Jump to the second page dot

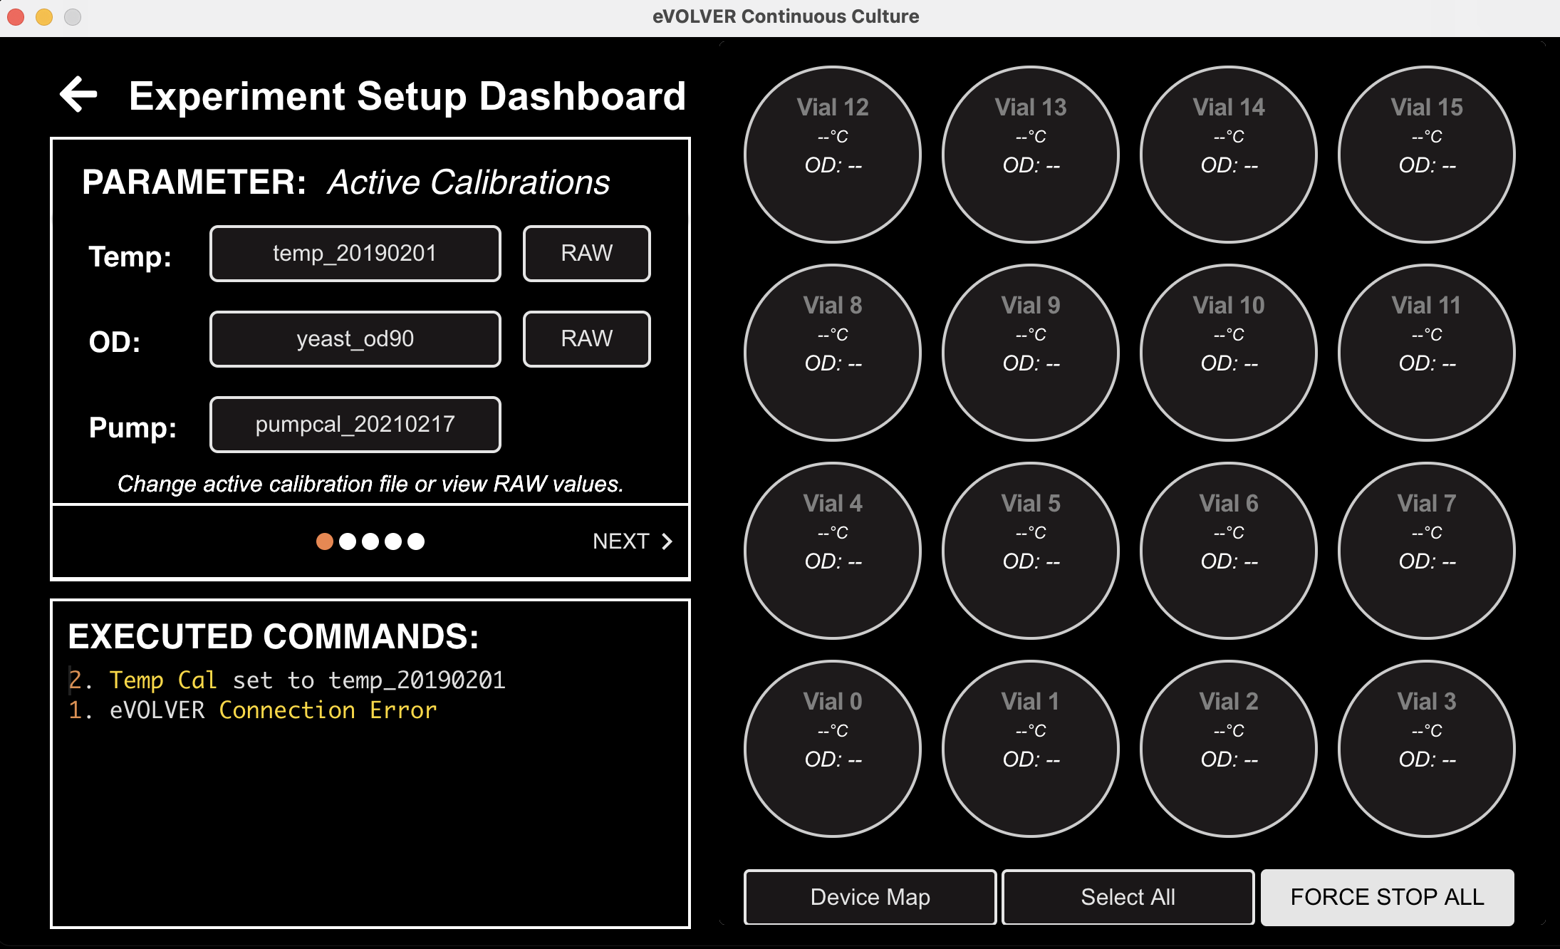[x=348, y=541]
